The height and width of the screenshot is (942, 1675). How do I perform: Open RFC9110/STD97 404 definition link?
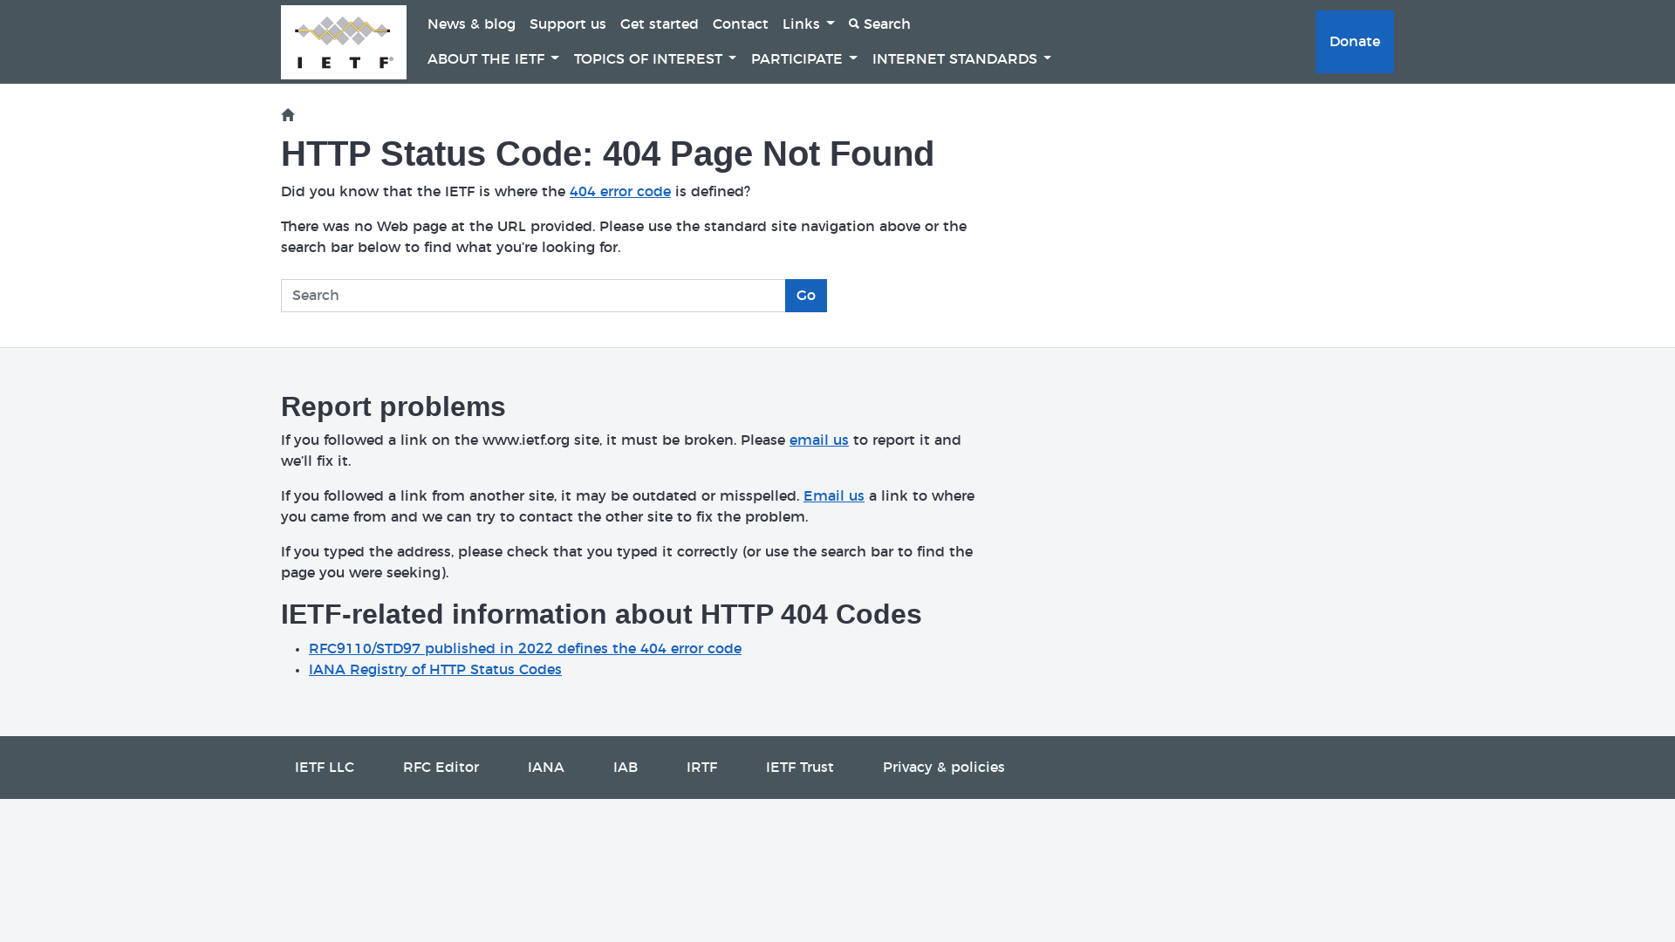(524, 649)
